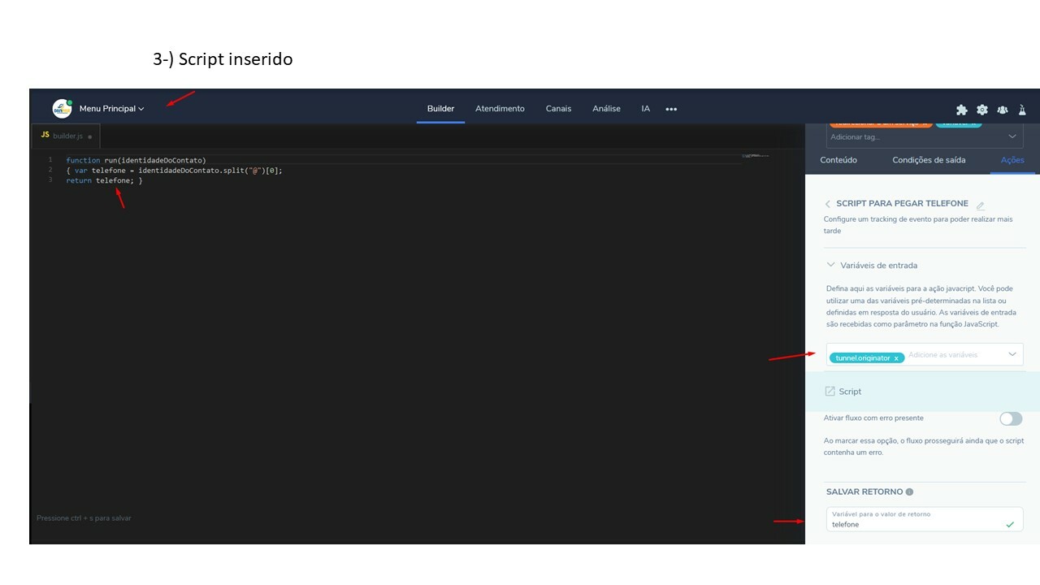Click the JS file-type icon
Viewport: 1040px width, 585px height.
point(45,136)
